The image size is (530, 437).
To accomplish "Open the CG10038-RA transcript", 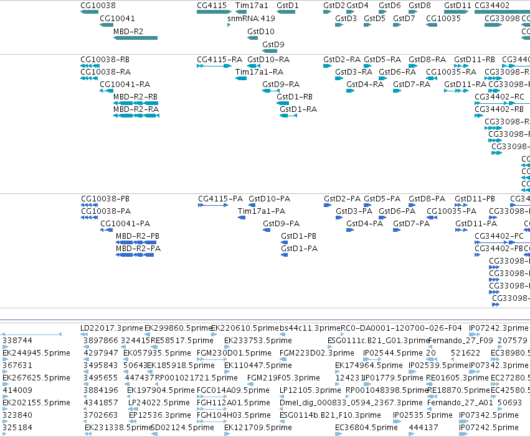I will click(89, 78).
